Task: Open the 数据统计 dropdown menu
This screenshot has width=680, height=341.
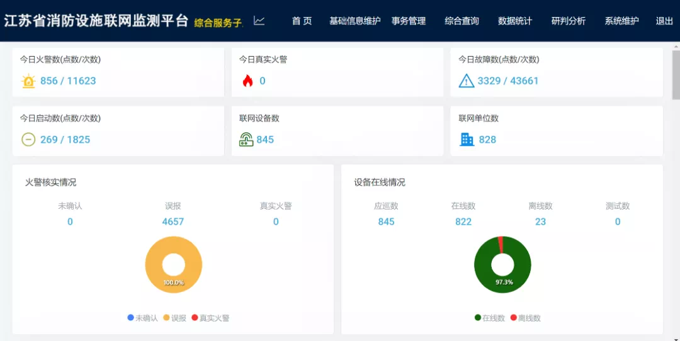Action: tap(515, 21)
